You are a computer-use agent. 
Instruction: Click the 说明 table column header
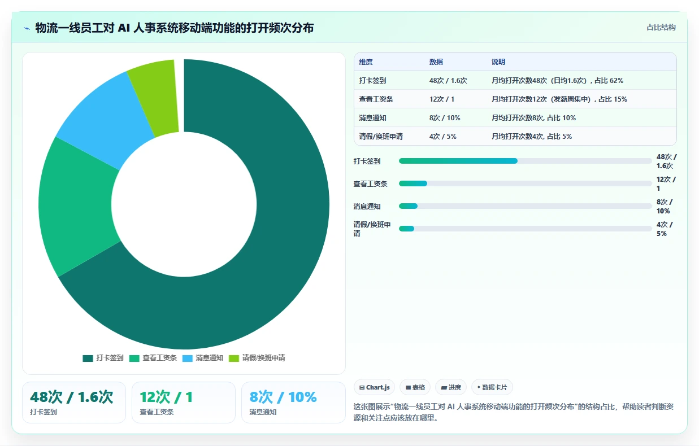(498, 62)
